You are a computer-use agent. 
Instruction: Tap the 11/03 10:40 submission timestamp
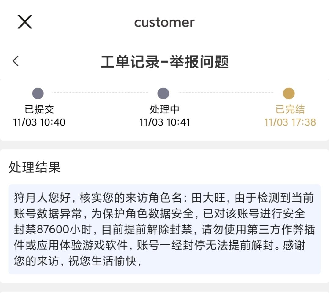click(39, 122)
